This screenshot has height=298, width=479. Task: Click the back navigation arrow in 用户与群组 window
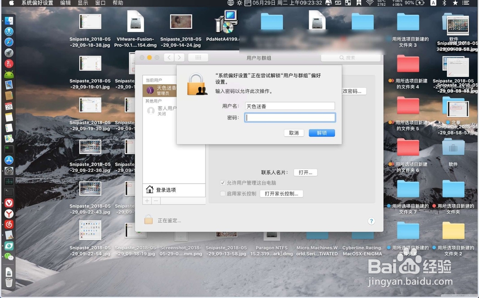169,57
